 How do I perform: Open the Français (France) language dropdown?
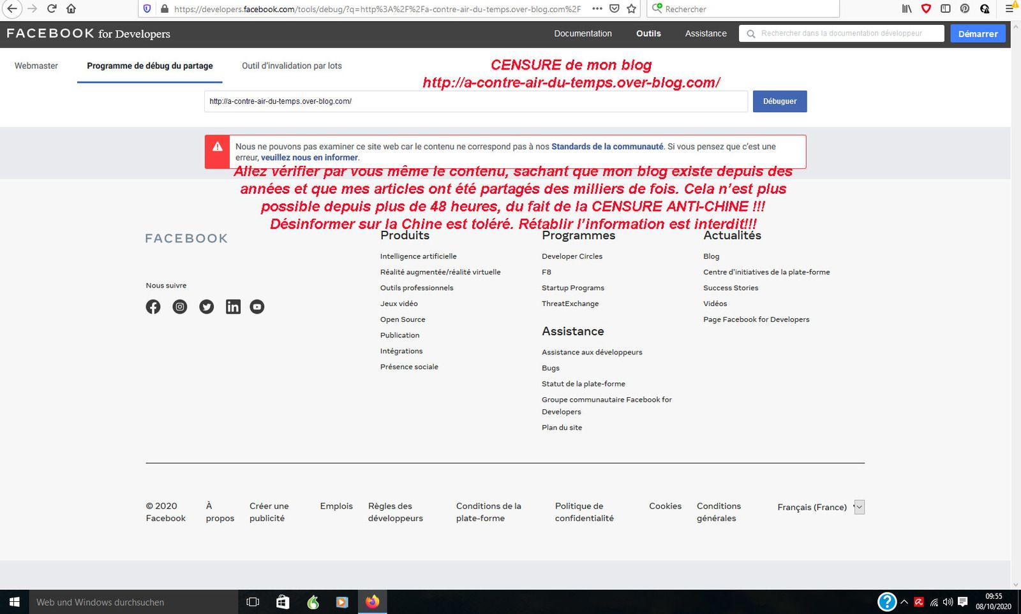click(x=821, y=507)
